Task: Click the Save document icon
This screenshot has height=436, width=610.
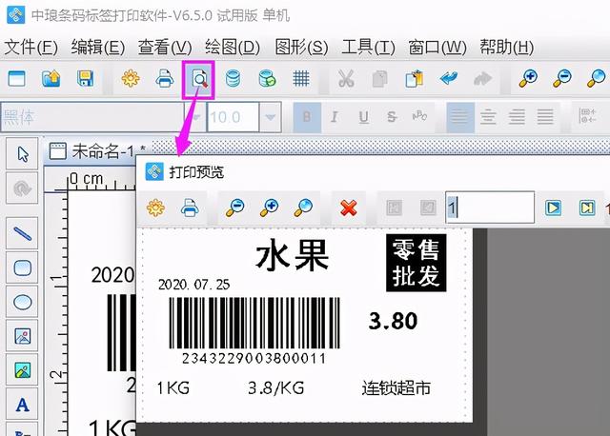Action: coord(85,79)
